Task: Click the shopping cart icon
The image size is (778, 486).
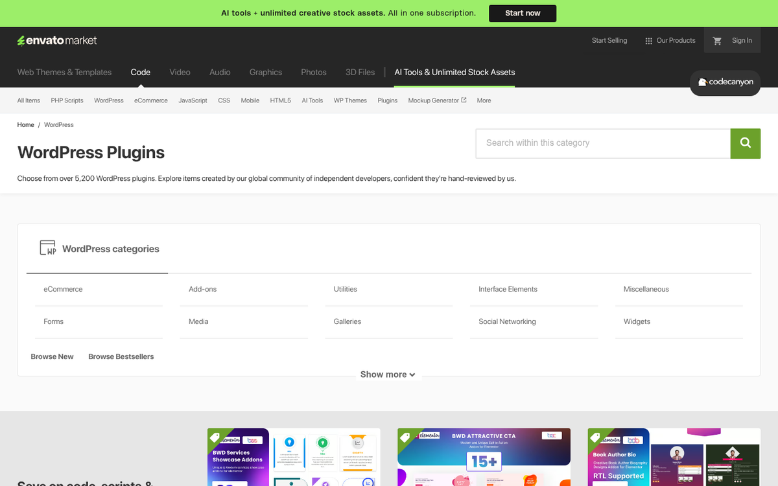Action: tap(717, 40)
